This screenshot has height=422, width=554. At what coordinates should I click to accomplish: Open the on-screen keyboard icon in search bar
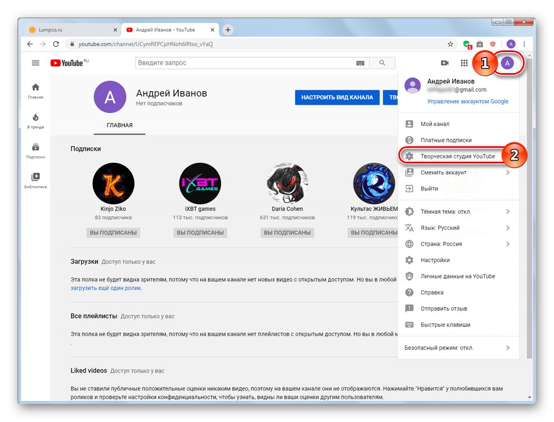coord(360,63)
